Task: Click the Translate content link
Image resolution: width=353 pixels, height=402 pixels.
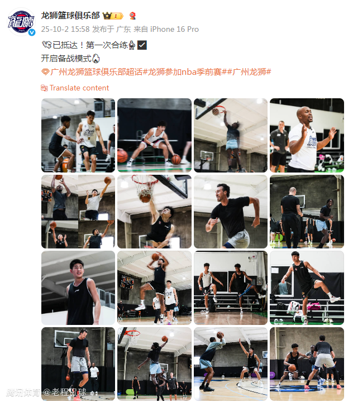Action: [79, 88]
